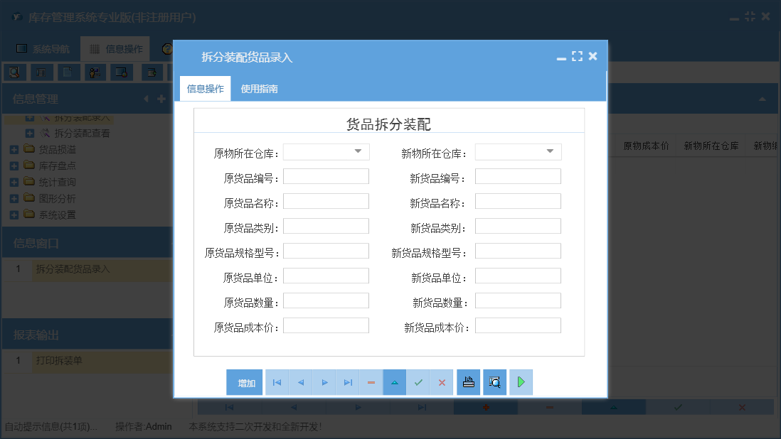Maximize the 拆分装配货品录入 dialog
781x439 pixels.
(577, 55)
